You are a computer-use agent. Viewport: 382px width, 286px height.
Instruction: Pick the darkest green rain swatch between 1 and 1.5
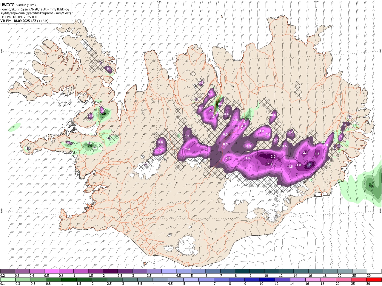[x=69, y=279]
